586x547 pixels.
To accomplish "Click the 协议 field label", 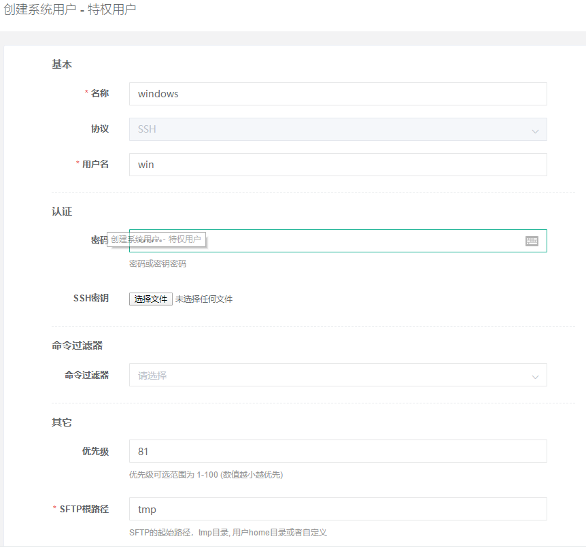I will [100, 129].
